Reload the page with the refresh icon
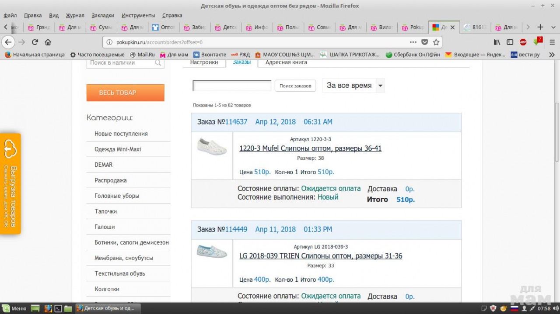This screenshot has width=560, height=314. click(35, 42)
